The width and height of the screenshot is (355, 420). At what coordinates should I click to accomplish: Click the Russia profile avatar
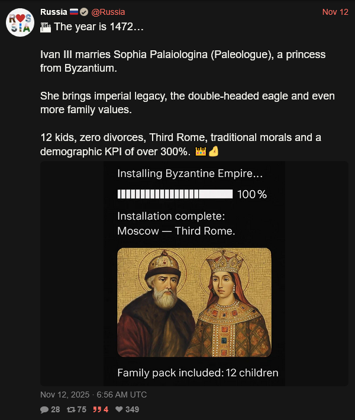pyautogui.click(x=19, y=23)
